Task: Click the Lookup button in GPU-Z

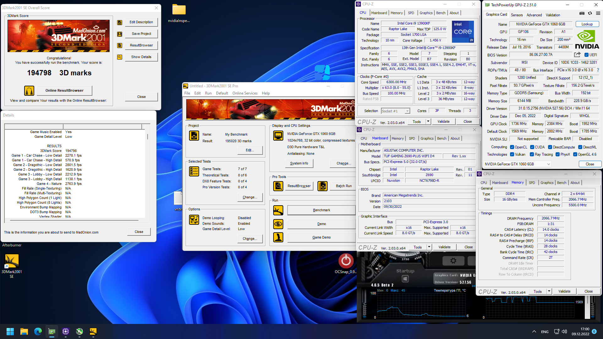Action: (x=587, y=24)
